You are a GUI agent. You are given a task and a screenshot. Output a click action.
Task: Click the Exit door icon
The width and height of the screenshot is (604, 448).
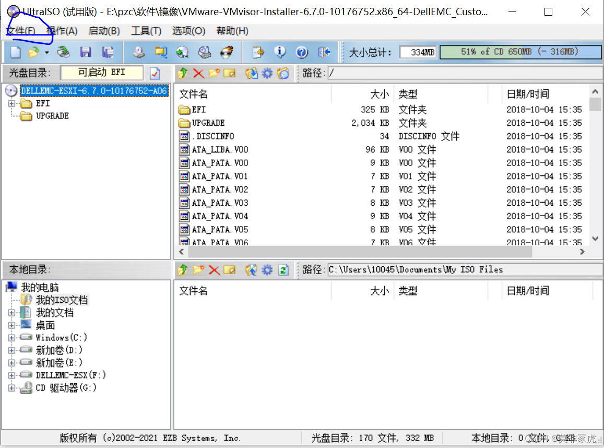click(x=324, y=52)
